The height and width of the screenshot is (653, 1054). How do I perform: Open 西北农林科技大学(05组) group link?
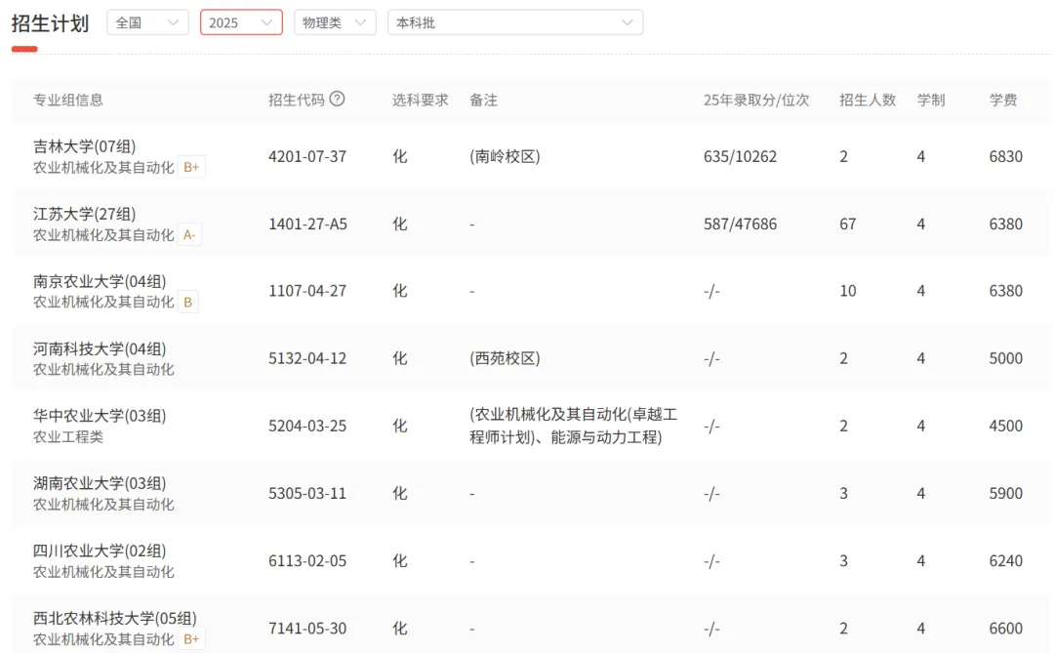pos(115,618)
